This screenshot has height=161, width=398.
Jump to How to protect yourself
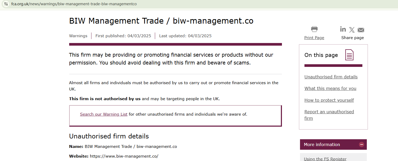point(329,100)
